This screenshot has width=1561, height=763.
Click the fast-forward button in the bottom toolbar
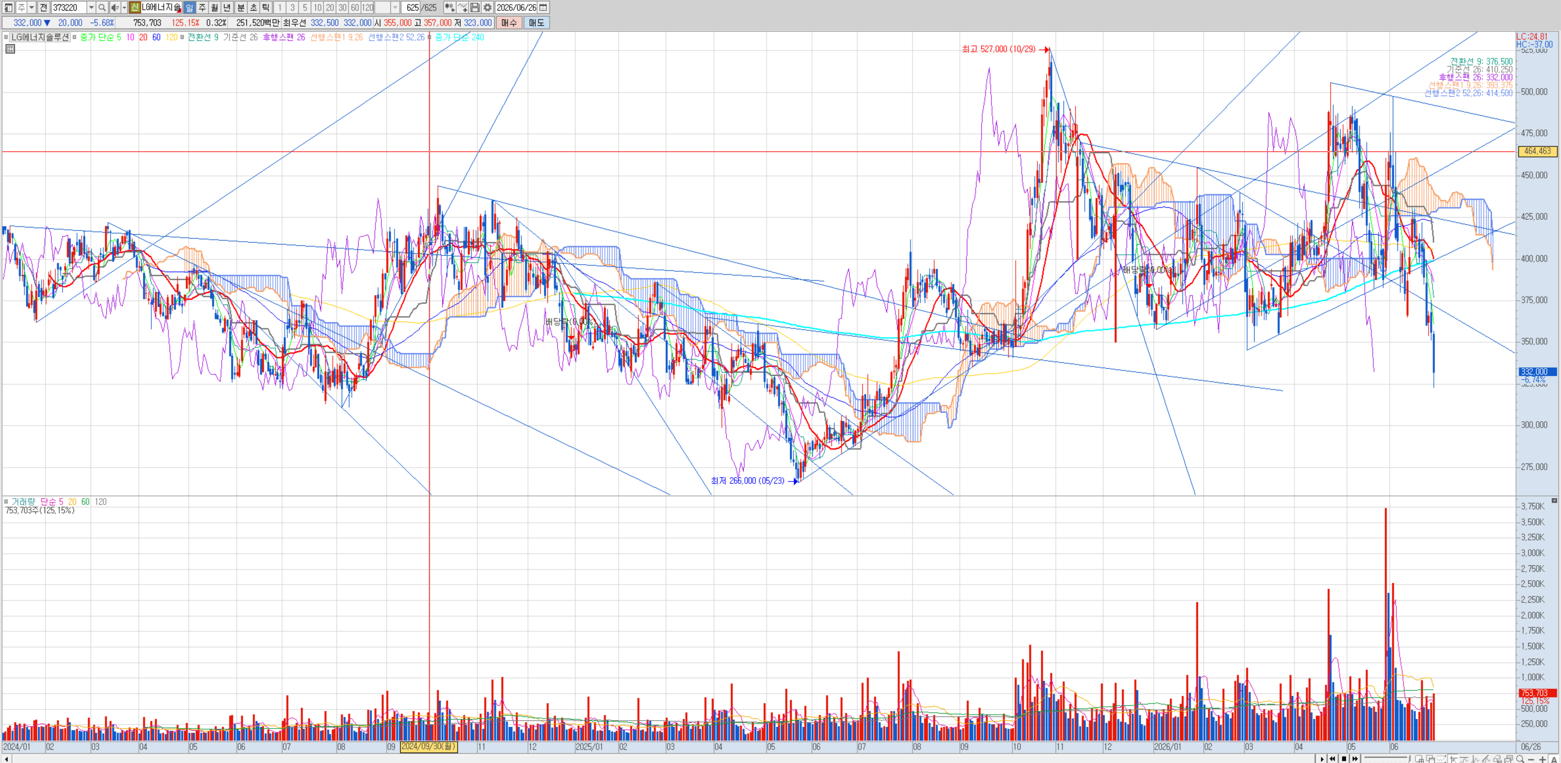tap(1355, 759)
